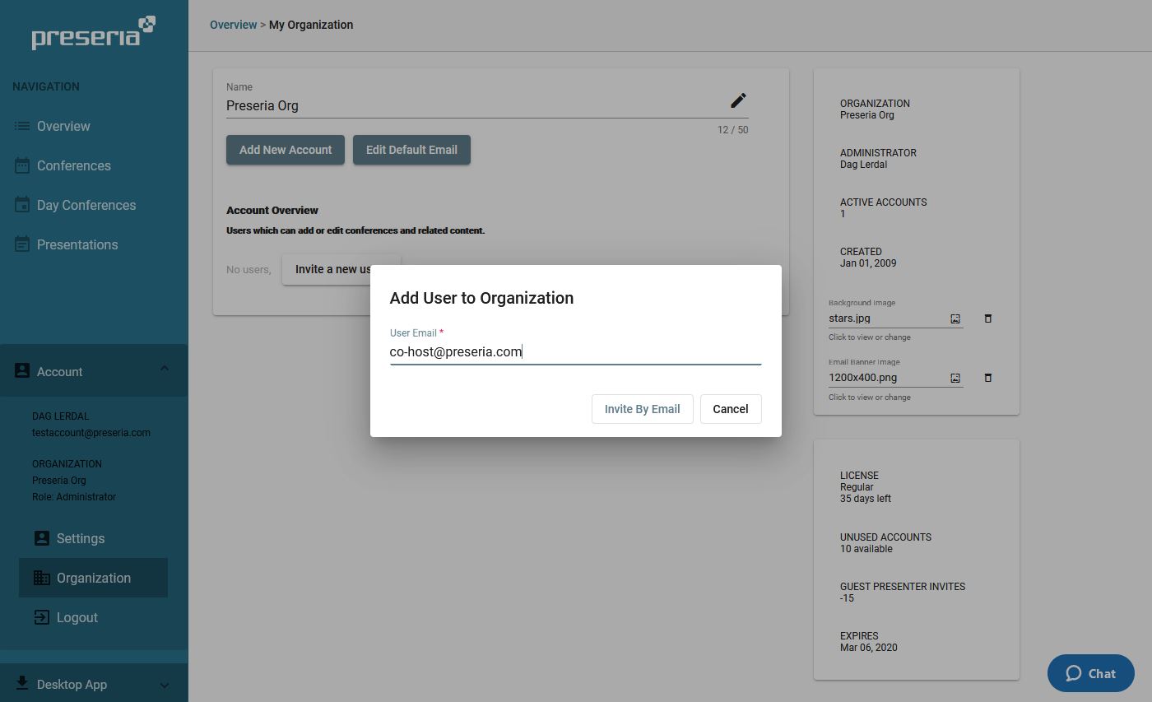Click the LICENSE Regular text
This screenshot has width=1152, height=702.
859,481
